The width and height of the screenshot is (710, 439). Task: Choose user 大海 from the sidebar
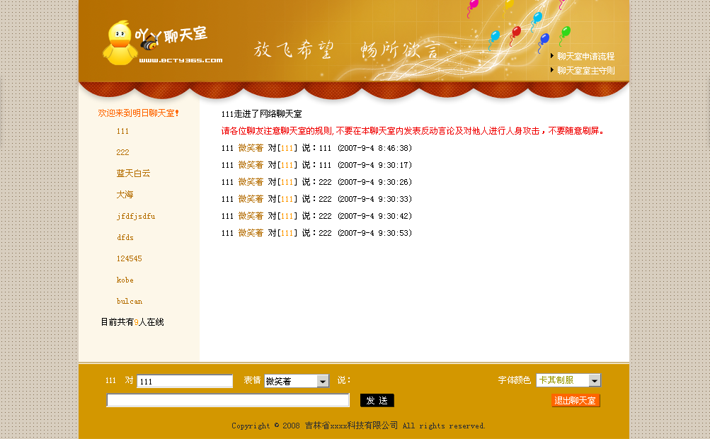(125, 195)
